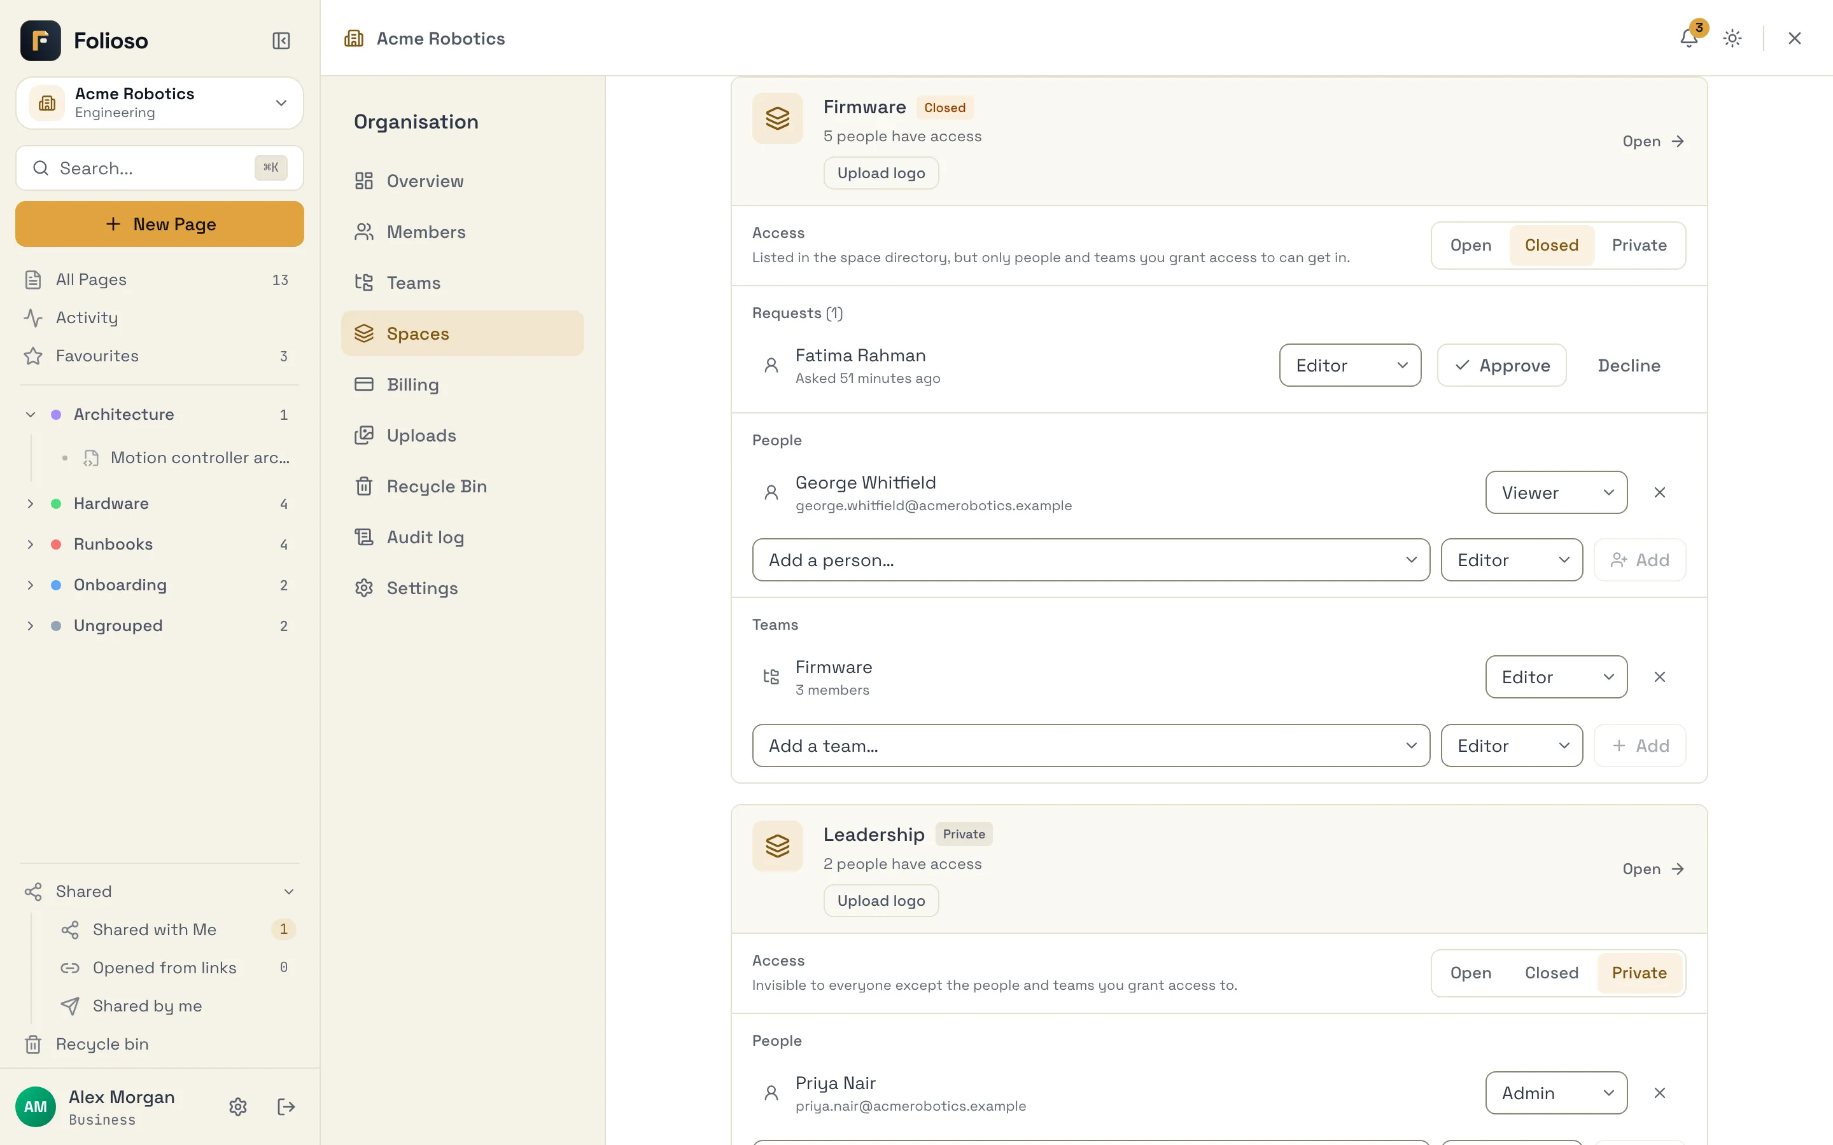Image resolution: width=1833 pixels, height=1145 pixels.
Task: Expand the Runbooks group
Action: tap(31, 545)
